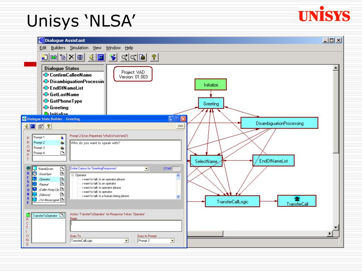
Task: Click the spray wizard icon in Dialogue Assistant toolbar
Action: click(113, 57)
